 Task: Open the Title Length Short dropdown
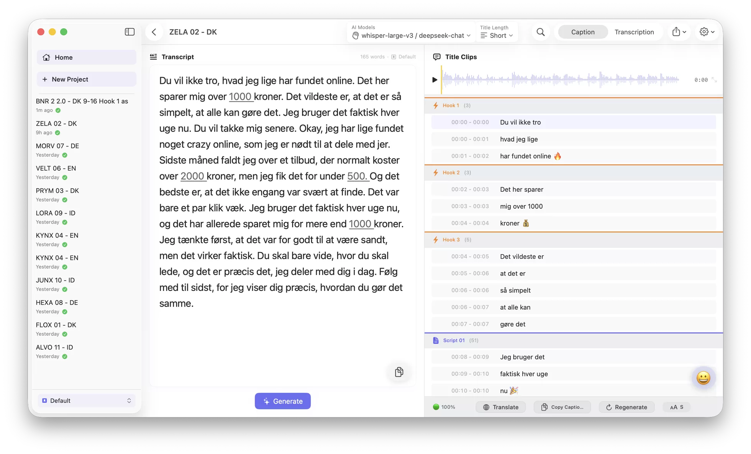497,32
